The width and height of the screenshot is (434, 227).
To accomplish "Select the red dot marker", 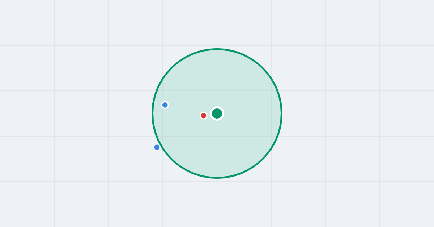I will [x=204, y=116].
